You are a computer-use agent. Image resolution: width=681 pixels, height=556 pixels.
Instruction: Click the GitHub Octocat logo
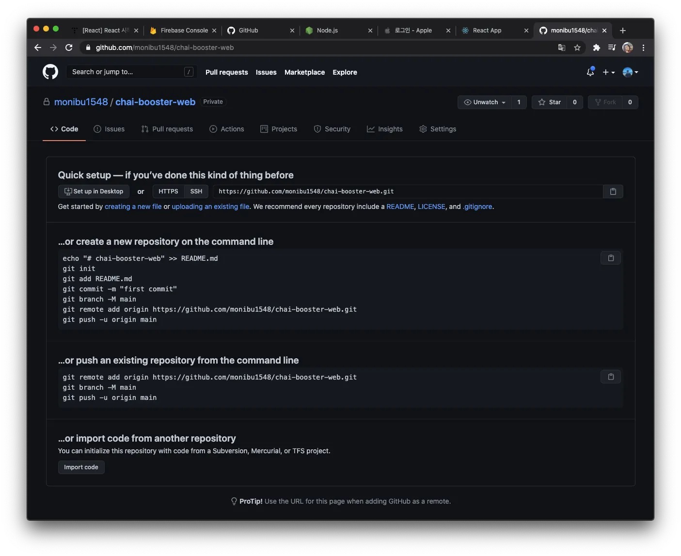50,72
